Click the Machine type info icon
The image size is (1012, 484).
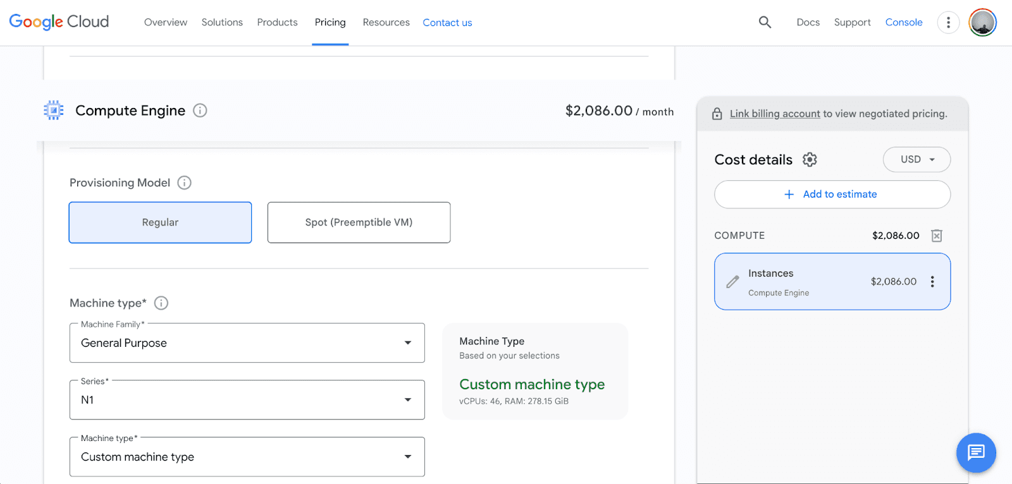point(161,303)
